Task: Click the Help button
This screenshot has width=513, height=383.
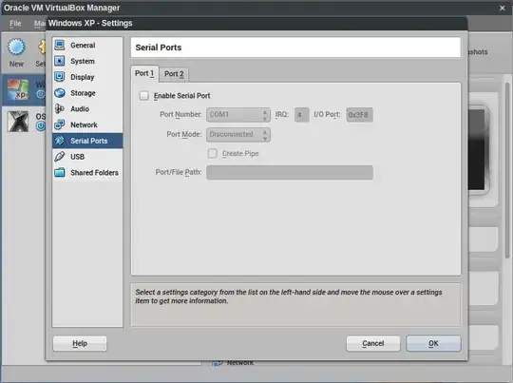Action: coord(80,343)
